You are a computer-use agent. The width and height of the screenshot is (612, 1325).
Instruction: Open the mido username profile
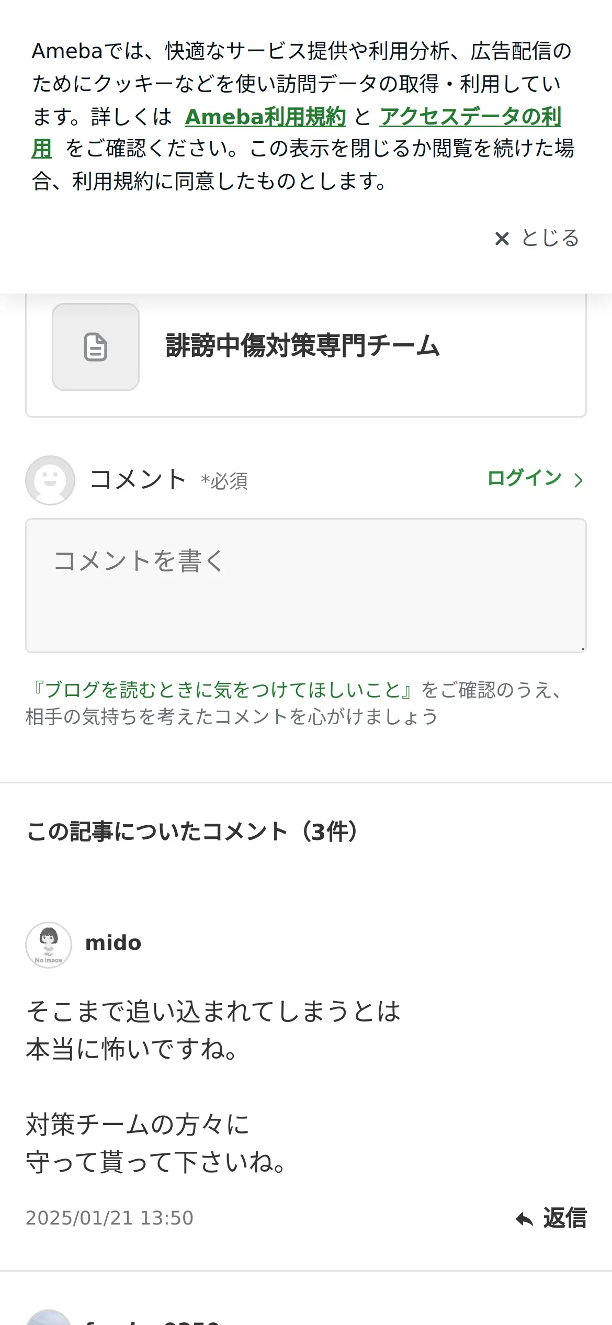click(x=114, y=943)
